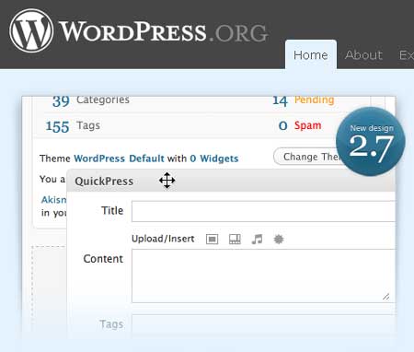The height and width of the screenshot is (352, 414).
Task: Click the add media starburst icon
Action: (x=279, y=239)
